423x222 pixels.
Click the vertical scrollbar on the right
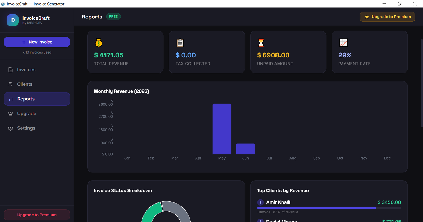point(422,83)
